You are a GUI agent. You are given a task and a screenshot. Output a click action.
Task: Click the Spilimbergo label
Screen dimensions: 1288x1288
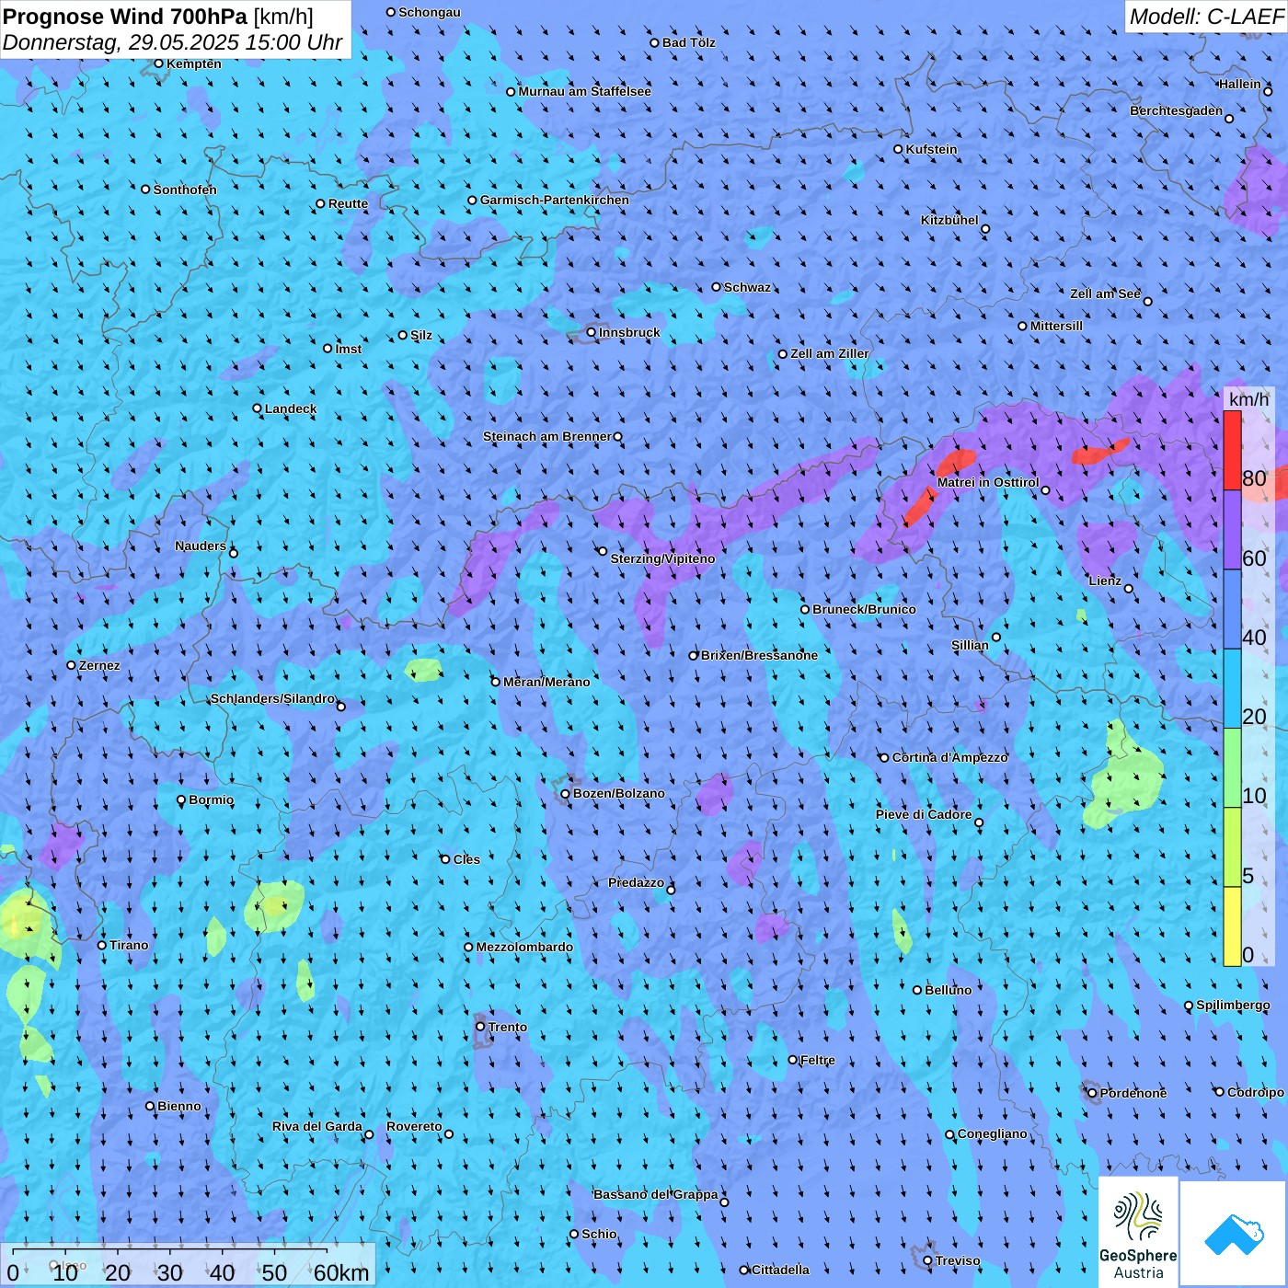1233,1005
